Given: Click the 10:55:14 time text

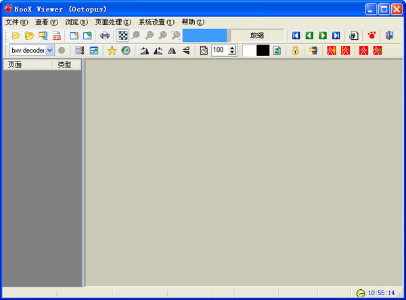Looking at the screenshot, I should [381, 293].
